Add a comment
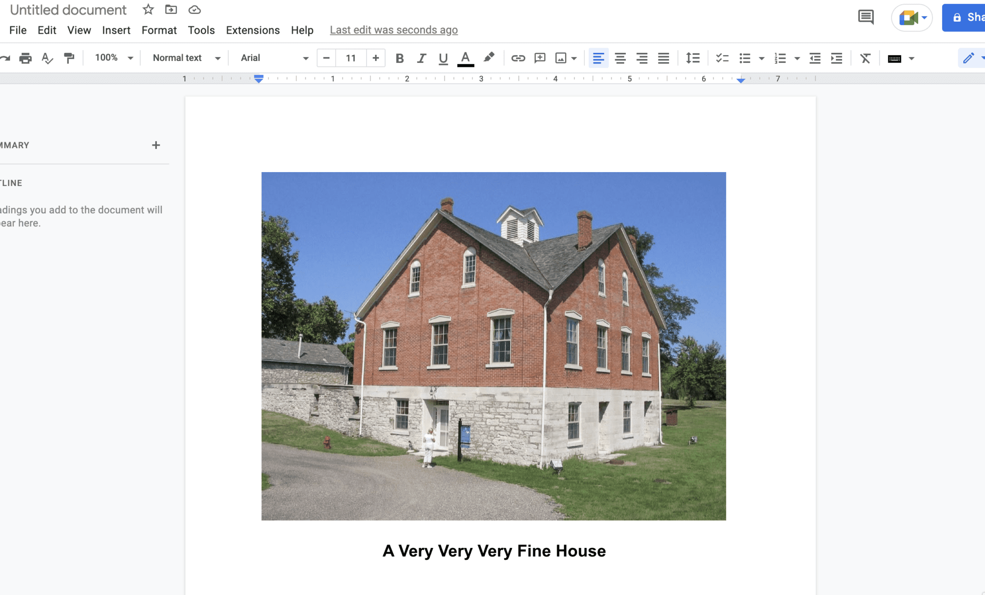The image size is (985, 595). click(540, 58)
